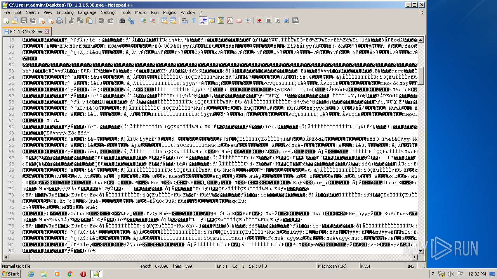Open the Run menu

click(x=155, y=12)
